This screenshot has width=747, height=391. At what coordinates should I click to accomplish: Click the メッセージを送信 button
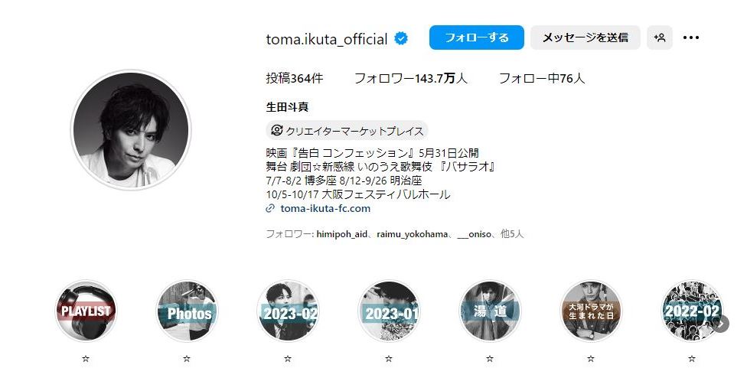tap(585, 37)
